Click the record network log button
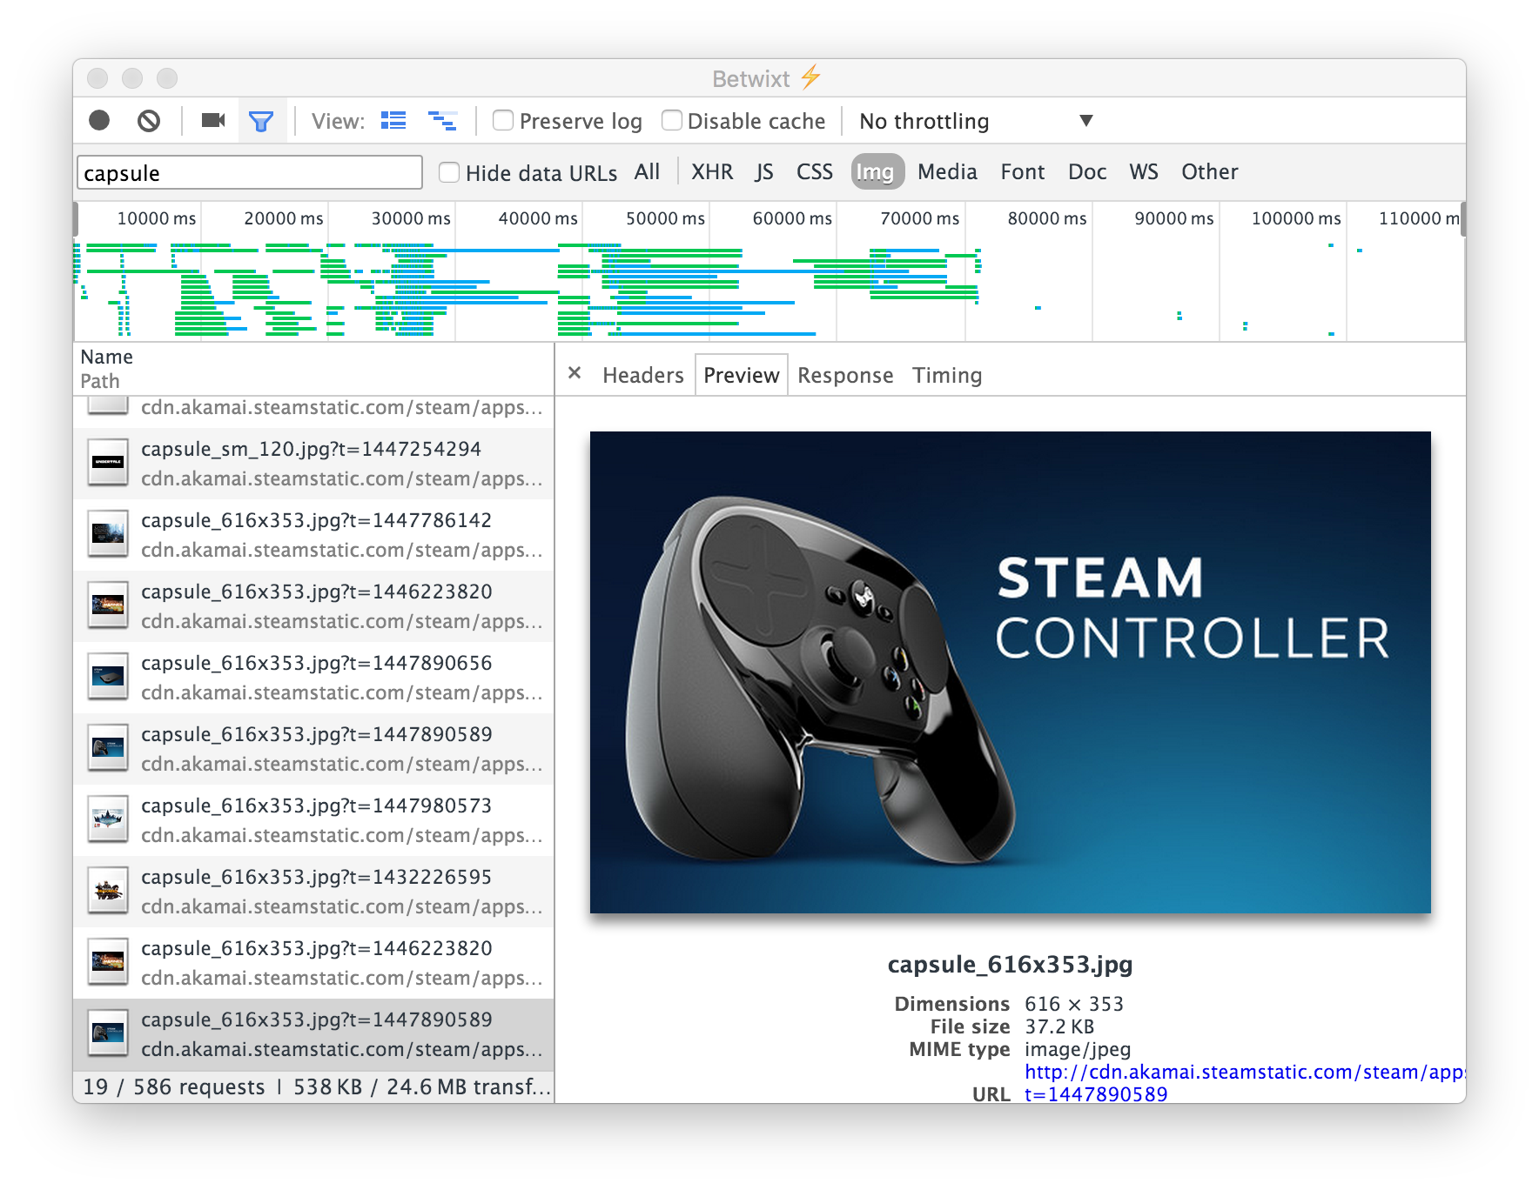Image resolution: width=1539 pixels, height=1190 pixels. coord(99,121)
